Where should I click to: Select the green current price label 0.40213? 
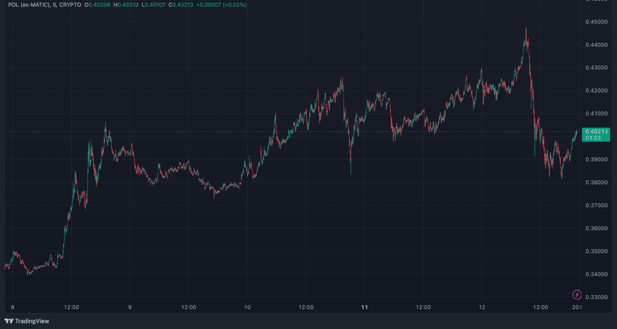[595, 132]
